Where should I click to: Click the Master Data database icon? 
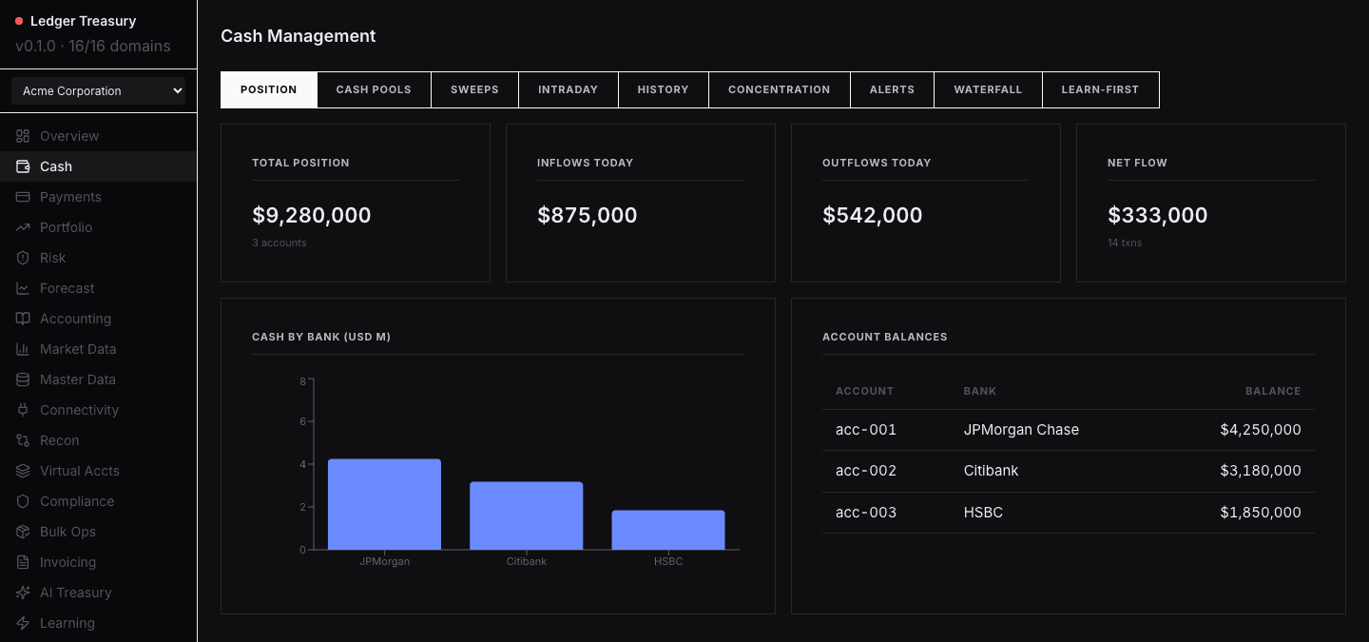click(x=23, y=379)
